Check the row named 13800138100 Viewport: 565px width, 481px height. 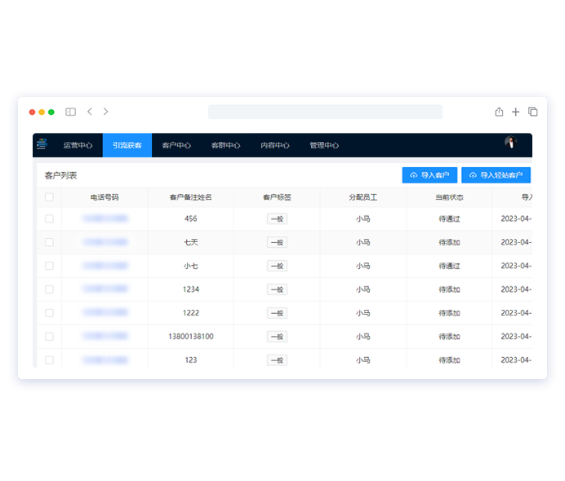pos(49,337)
